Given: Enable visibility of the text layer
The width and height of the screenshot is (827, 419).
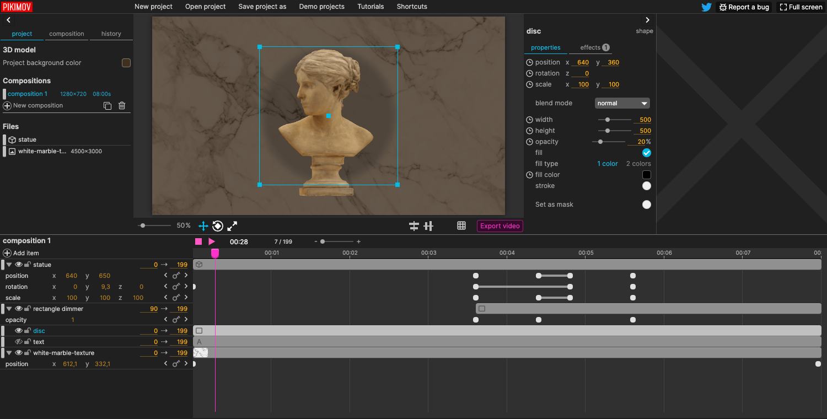Looking at the screenshot, I should pos(18,342).
